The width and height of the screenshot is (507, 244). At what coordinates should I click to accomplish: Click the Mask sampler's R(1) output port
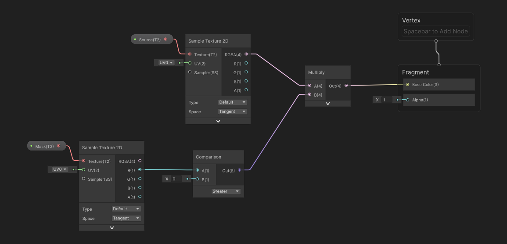pos(140,170)
